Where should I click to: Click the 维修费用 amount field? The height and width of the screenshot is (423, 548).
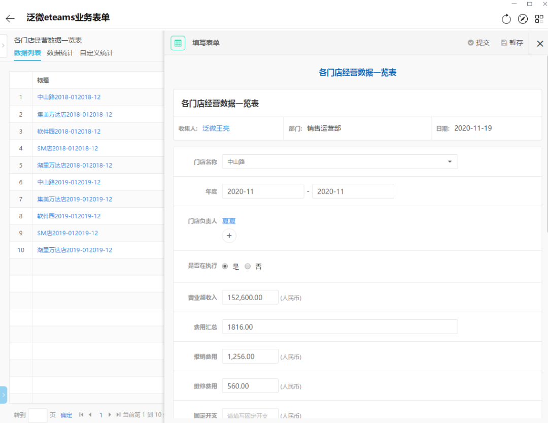250,386
